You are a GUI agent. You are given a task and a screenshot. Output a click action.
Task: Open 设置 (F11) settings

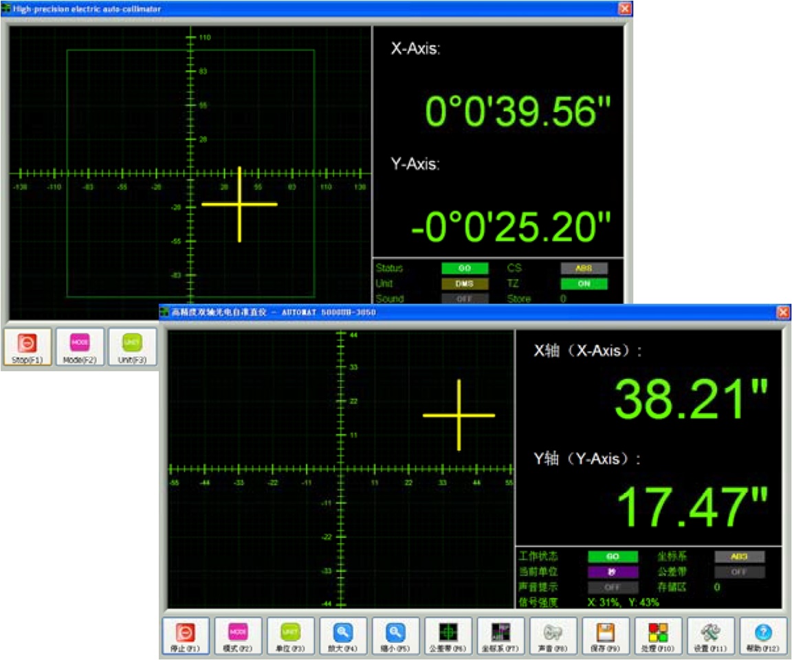(709, 637)
